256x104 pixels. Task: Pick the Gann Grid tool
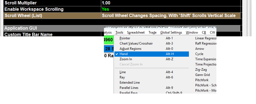[x=202, y=75]
